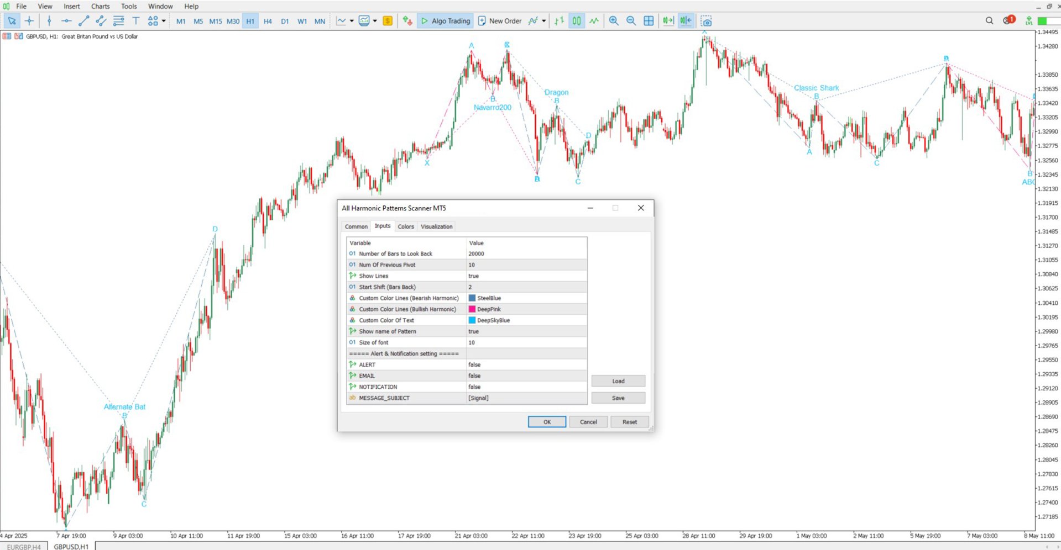Toggle the Algo Trading button

pyautogui.click(x=445, y=21)
